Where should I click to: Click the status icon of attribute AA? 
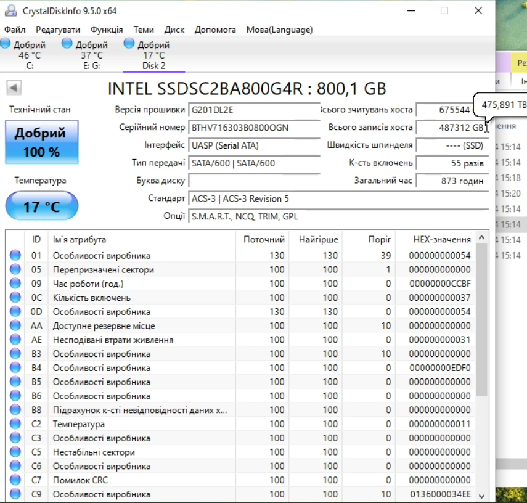pyautogui.click(x=15, y=326)
